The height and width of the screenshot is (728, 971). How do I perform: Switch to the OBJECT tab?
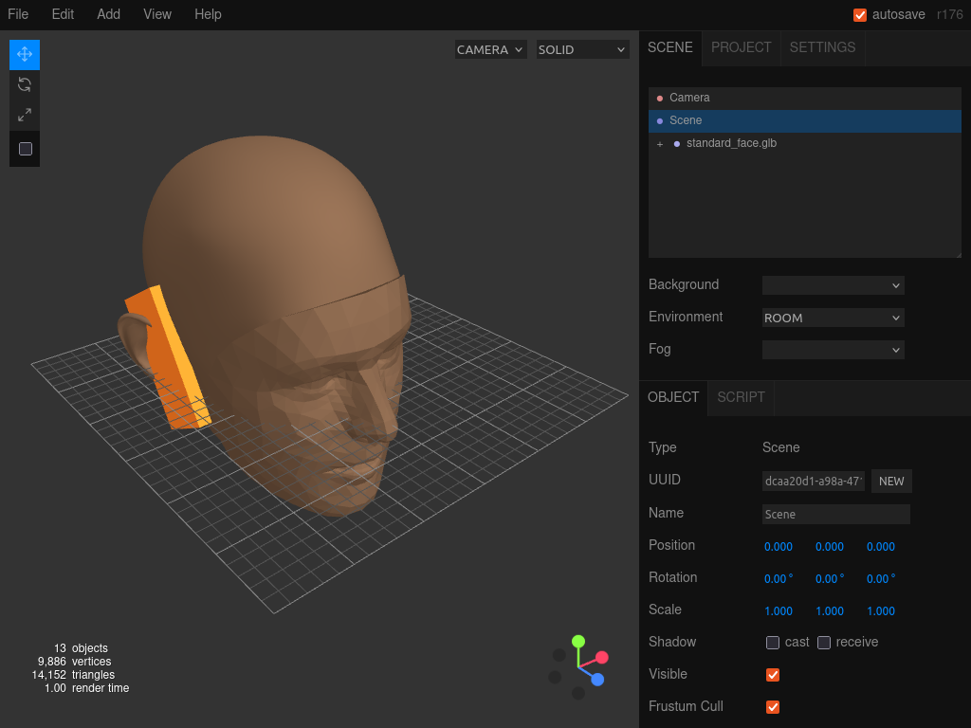[673, 397]
